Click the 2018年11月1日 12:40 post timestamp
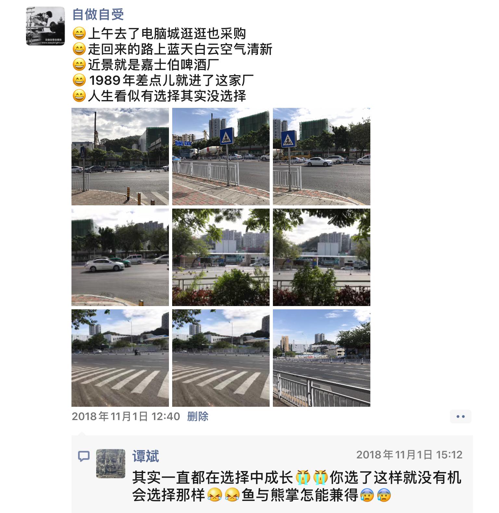 click(x=126, y=417)
